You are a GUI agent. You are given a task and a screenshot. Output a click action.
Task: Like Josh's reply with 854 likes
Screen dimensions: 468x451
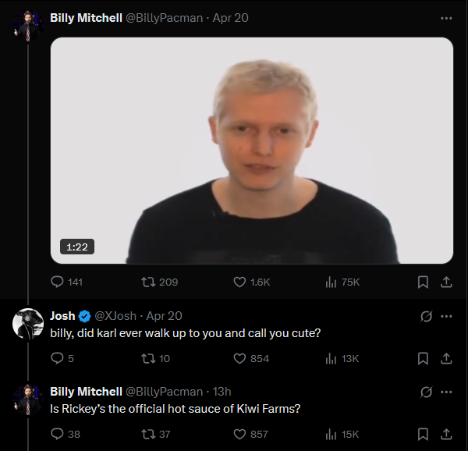click(x=240, y=358)
